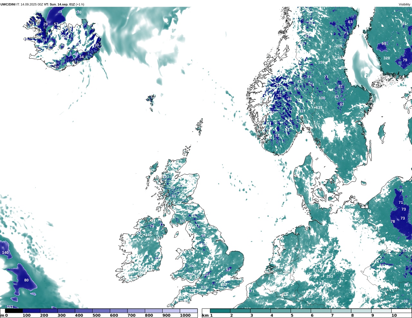Click the black 0–100 m legend swatch

pos(14,311)
